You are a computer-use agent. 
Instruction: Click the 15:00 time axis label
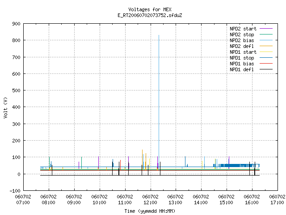click(x=227, y=202)
